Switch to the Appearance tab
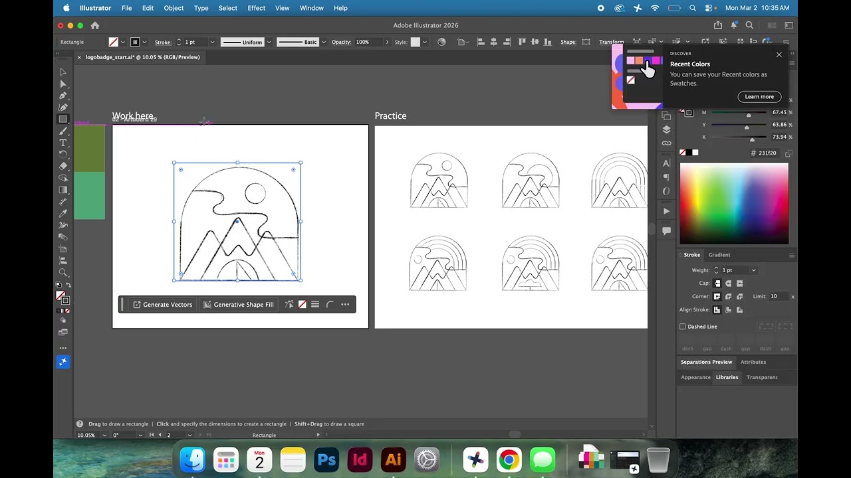Viewport: 851px width, 478px height. (x=695, y=377)
